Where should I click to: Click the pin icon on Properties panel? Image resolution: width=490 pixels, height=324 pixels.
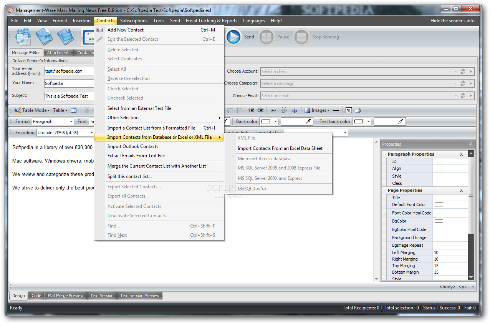(471, 144)
